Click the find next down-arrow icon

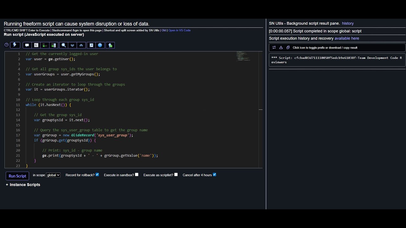73,45
